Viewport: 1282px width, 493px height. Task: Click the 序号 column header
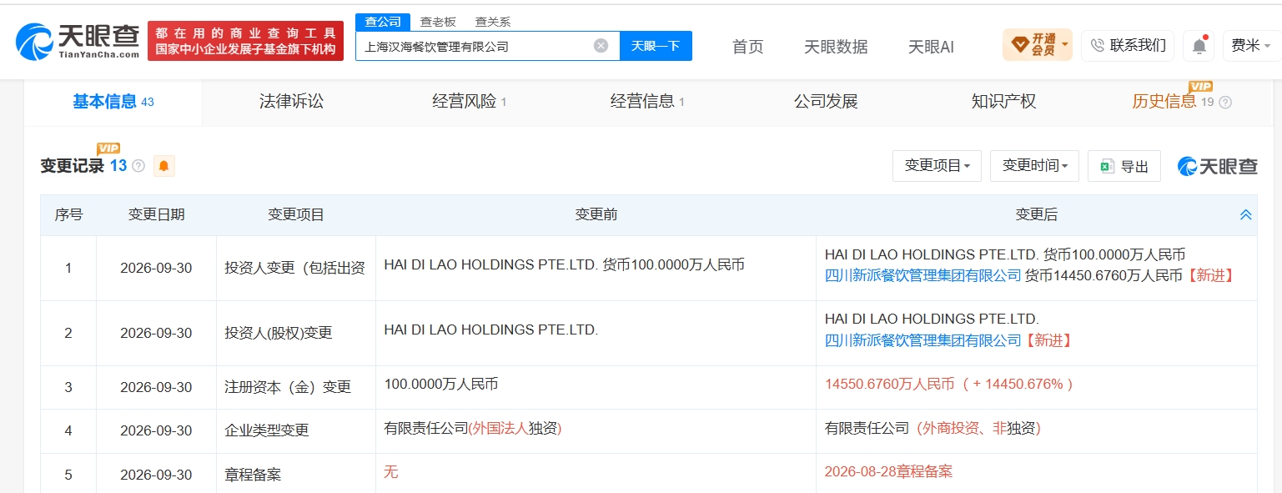pyautogui.click(x=68, y=215)
